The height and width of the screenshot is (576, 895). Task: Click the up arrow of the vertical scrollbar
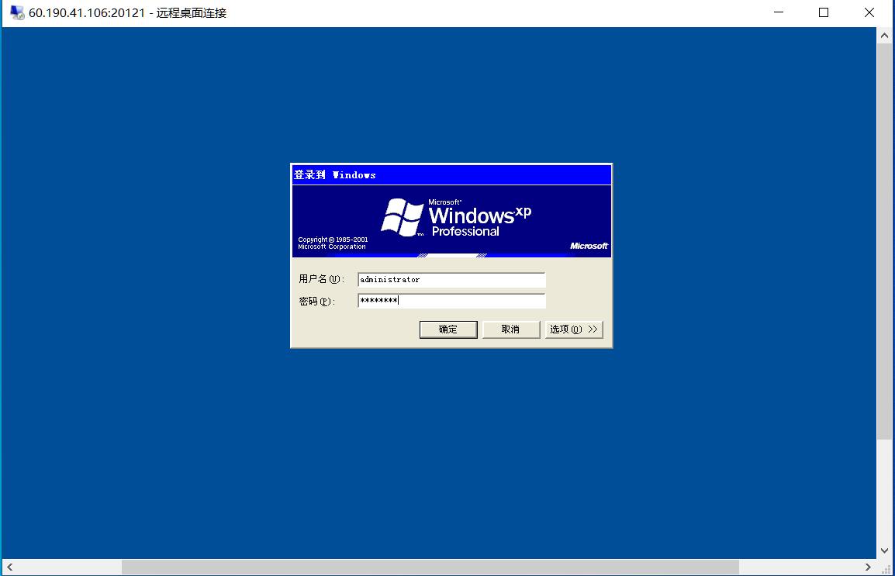(884, 36)
